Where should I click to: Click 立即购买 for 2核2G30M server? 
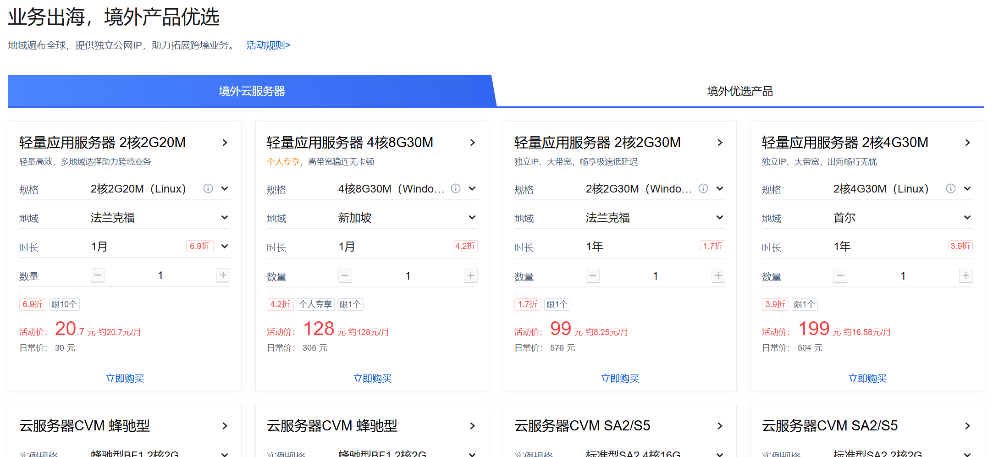click(x=620, y=379)
